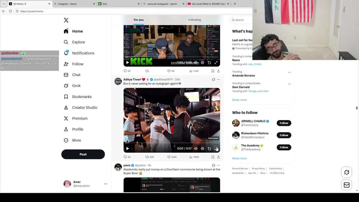Open Notifications in sidebar

[79, 53]
